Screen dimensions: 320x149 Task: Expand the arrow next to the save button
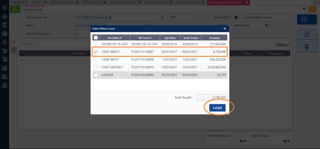314,20
